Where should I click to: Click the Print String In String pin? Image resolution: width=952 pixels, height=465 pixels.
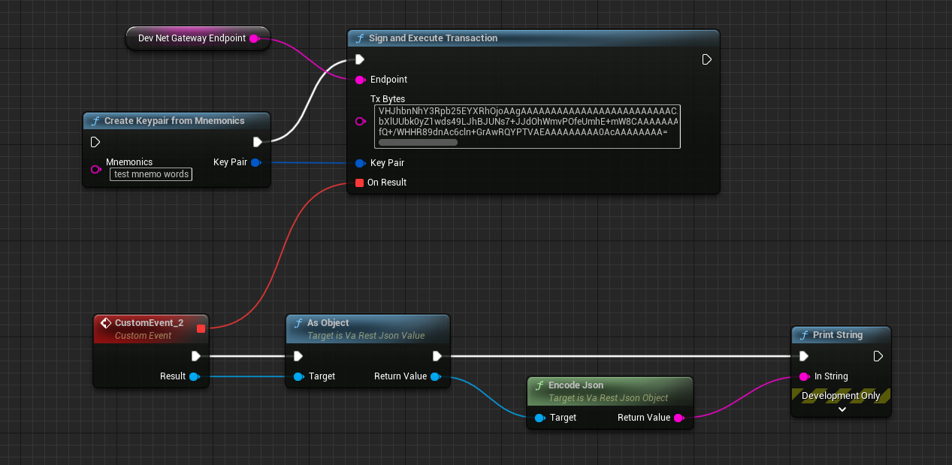point(803,376)
